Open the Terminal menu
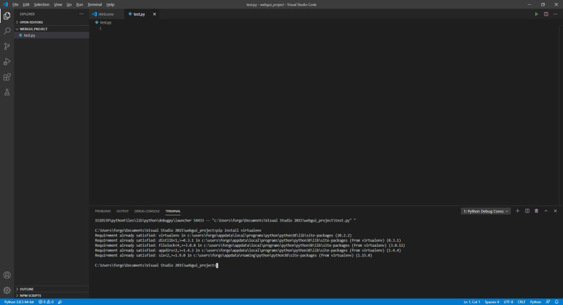Image resolution: width=563 pixels, height=305 pixels. tap(94, 5)
